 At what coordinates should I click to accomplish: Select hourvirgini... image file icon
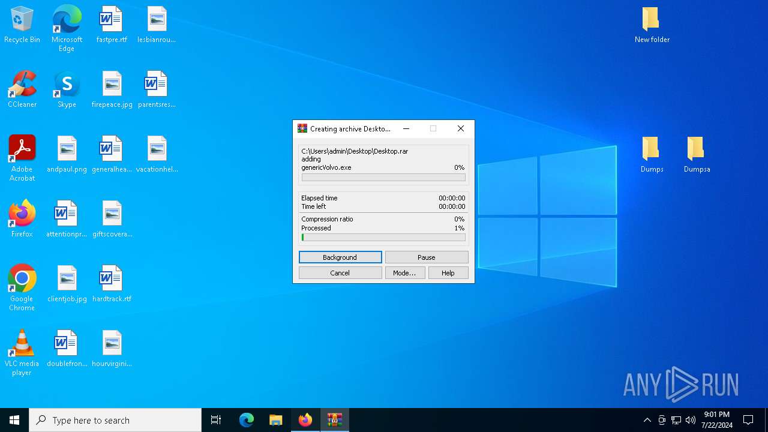[x=112, y=349]
